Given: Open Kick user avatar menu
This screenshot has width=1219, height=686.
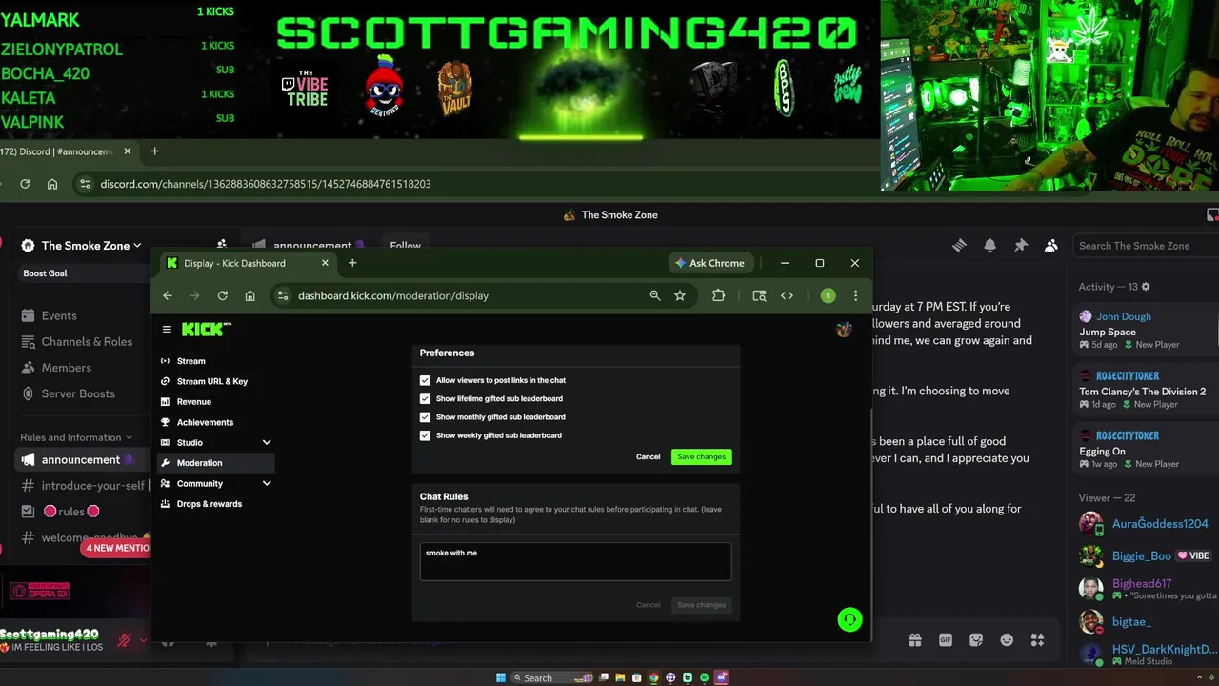Looking at the screenshot, I should 844,330.
